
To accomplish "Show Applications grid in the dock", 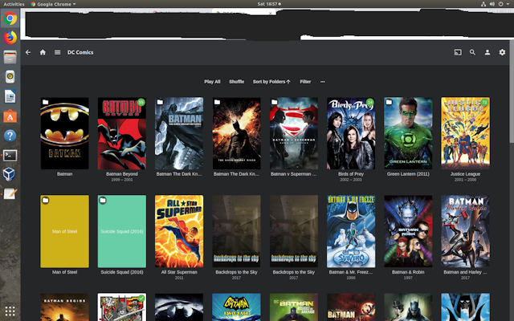I will (10, 311).
